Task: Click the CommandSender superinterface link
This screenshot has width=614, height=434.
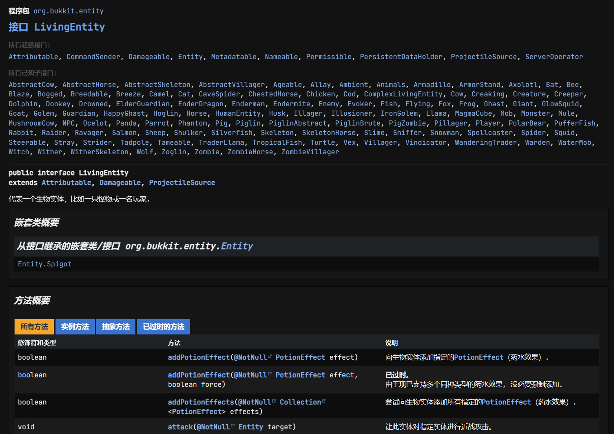Action: point(93,57)
